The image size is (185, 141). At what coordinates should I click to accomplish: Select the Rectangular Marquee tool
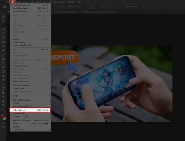(3, 25)
